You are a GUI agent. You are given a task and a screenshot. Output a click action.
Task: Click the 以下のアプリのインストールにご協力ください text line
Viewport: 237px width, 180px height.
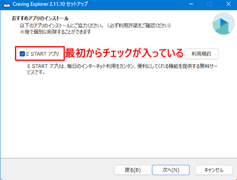(x=95, y=26)
